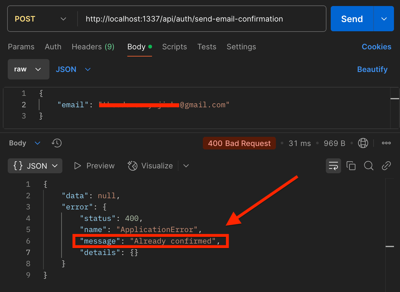Click the "data": null line
The width and height of the screenshot is (400, 292).
point(91,196)
